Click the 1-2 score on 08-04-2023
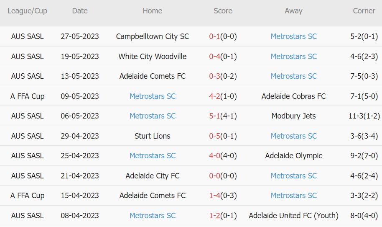The image size is (382, 227). coord(214,216)
